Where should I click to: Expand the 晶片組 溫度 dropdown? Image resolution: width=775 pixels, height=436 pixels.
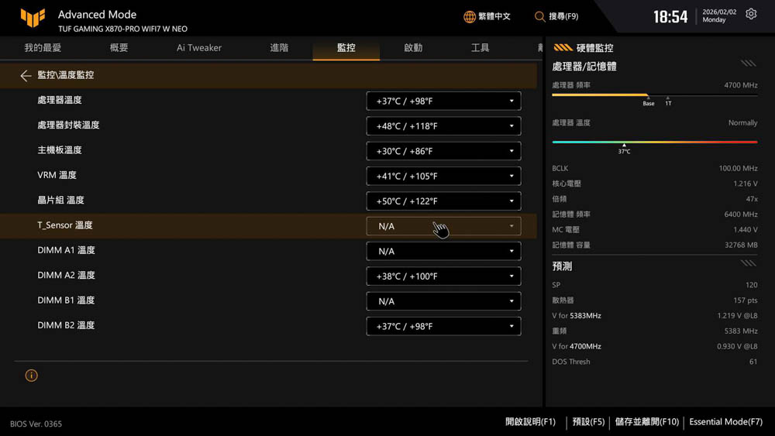(443, 201)
